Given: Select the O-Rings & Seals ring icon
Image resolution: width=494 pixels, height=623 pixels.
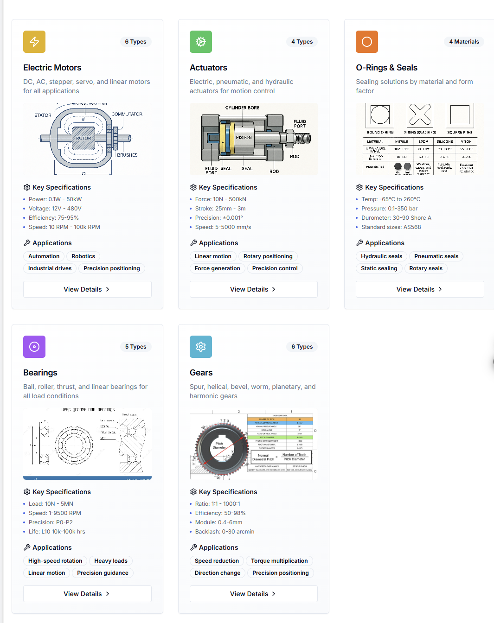Looking at the screenshot, I should coord(366,42).
